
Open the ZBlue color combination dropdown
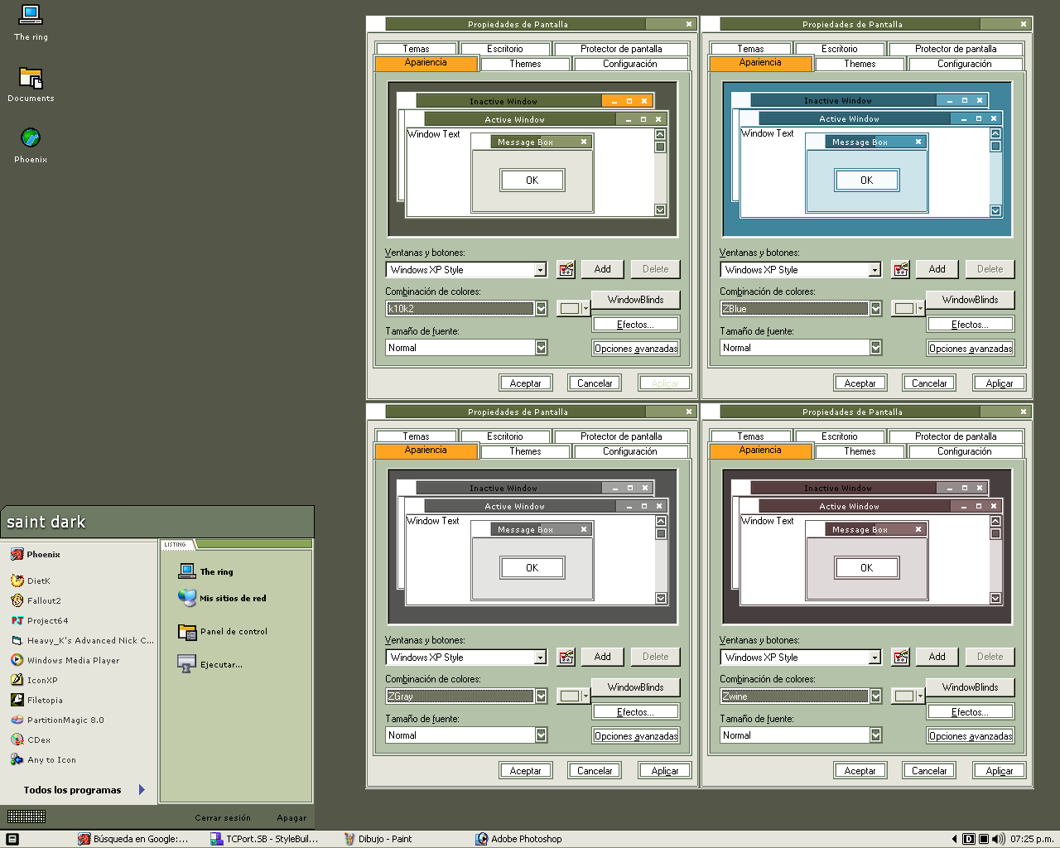[875, 309]
